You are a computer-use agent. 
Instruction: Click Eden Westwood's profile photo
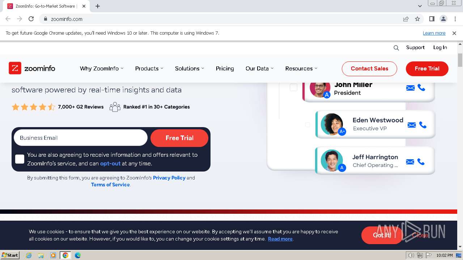(x=332, y=124)
